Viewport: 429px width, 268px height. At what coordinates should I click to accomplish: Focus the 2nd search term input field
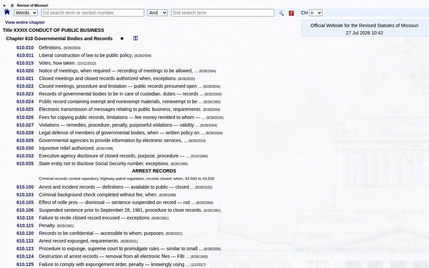tap(223, 13)
